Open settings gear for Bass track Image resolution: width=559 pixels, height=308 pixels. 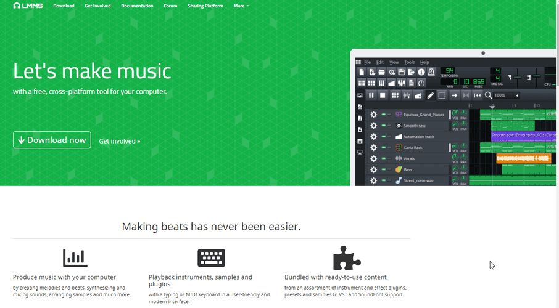click(373, 169)
